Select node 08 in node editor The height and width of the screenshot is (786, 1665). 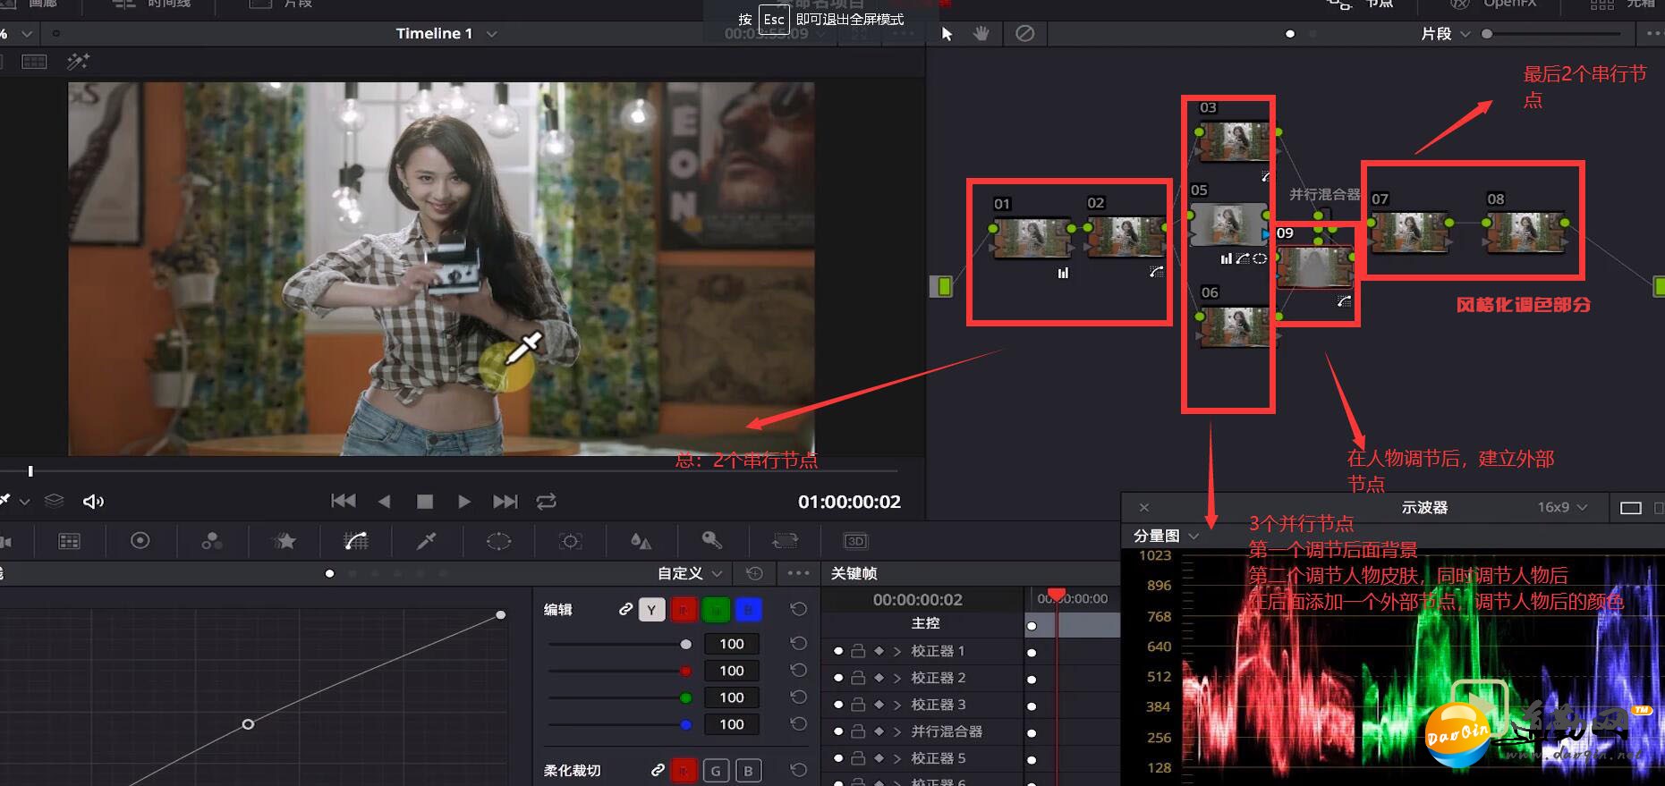(1524, 232)
